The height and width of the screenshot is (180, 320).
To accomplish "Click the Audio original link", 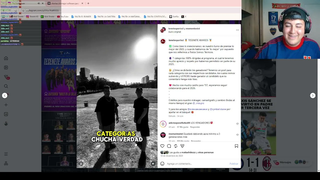I will pyautogui.click(x=174, y=32).
